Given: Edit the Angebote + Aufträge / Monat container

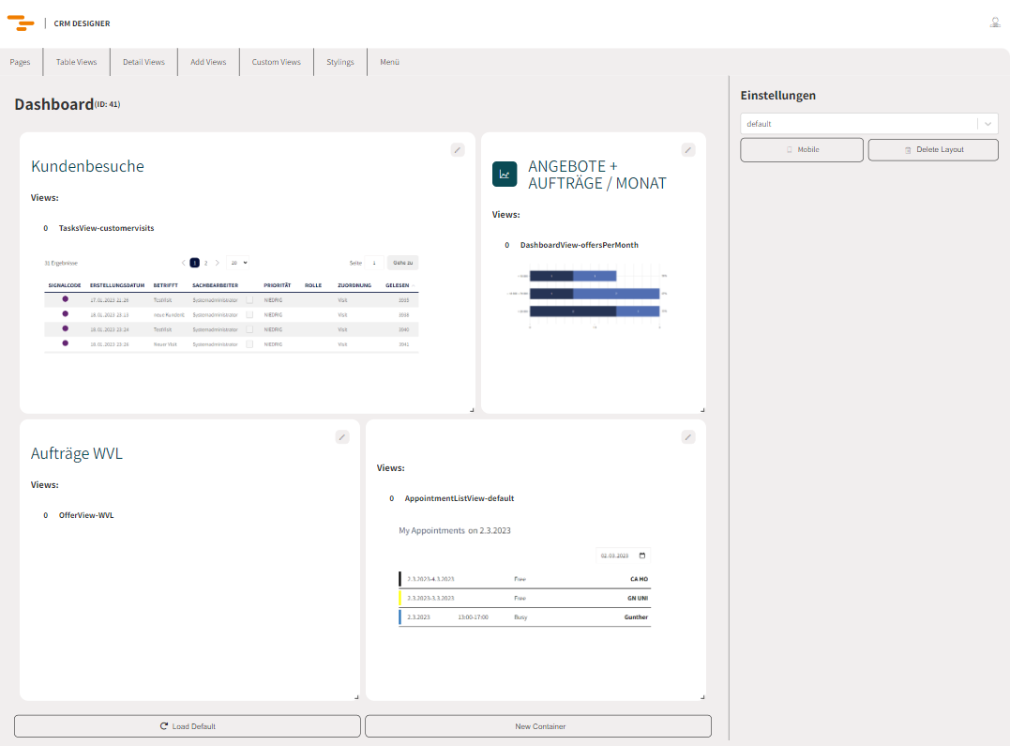Looking at the screenshot, I should [688, 149].
